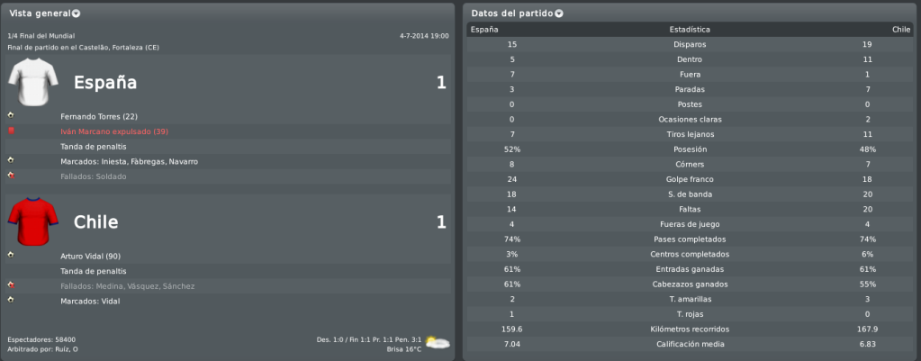
Task: Click the España column header in stats
Action: [x=484, y=30]
